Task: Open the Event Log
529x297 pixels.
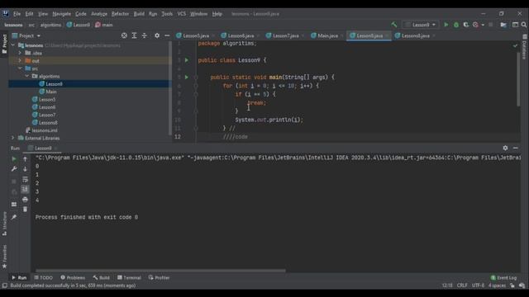Action: tap(503, 278)
